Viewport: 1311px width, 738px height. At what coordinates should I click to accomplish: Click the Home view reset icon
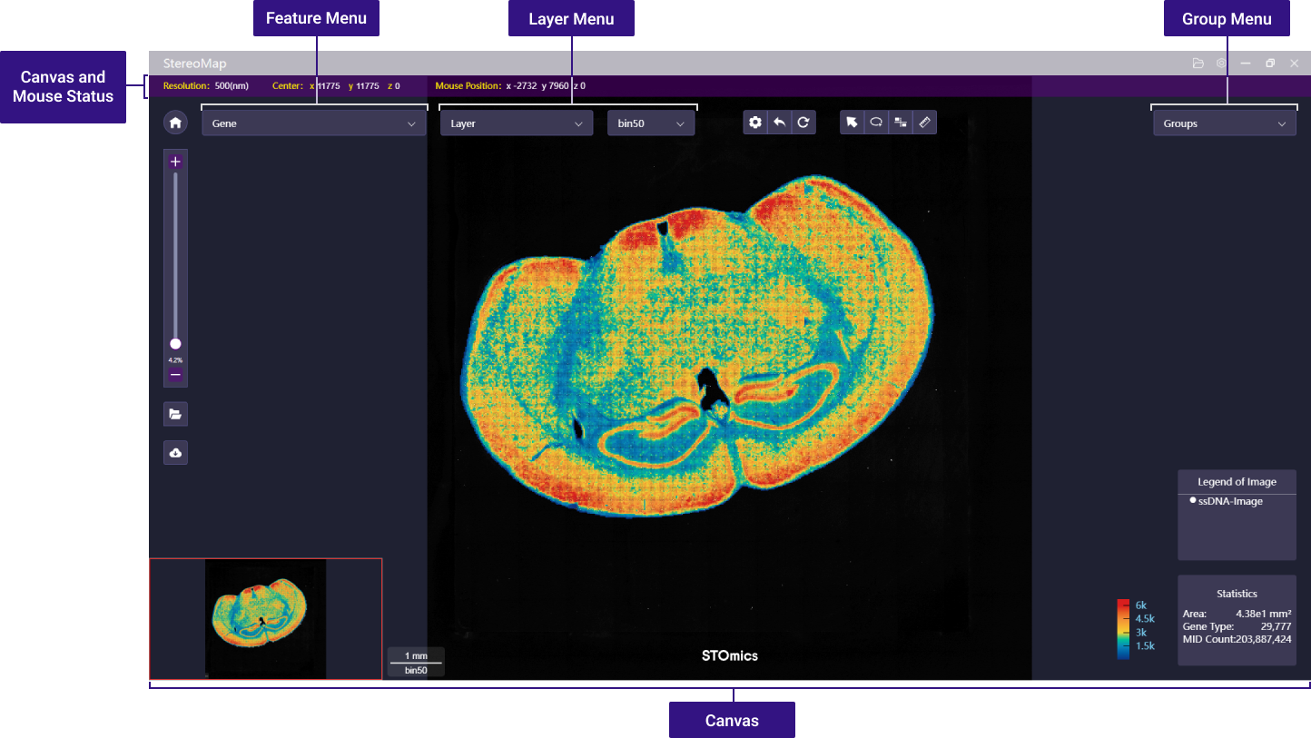pyautogui.click(x=175, y=123)
